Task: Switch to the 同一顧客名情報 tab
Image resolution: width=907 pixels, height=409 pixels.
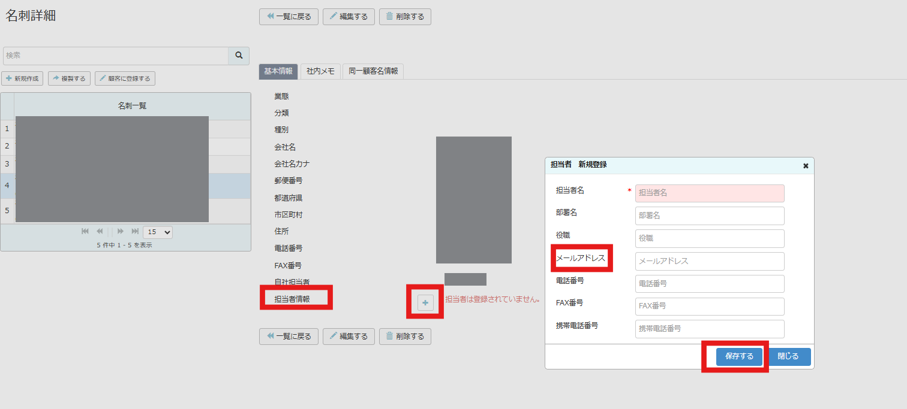Action: (x=373, y=71)
